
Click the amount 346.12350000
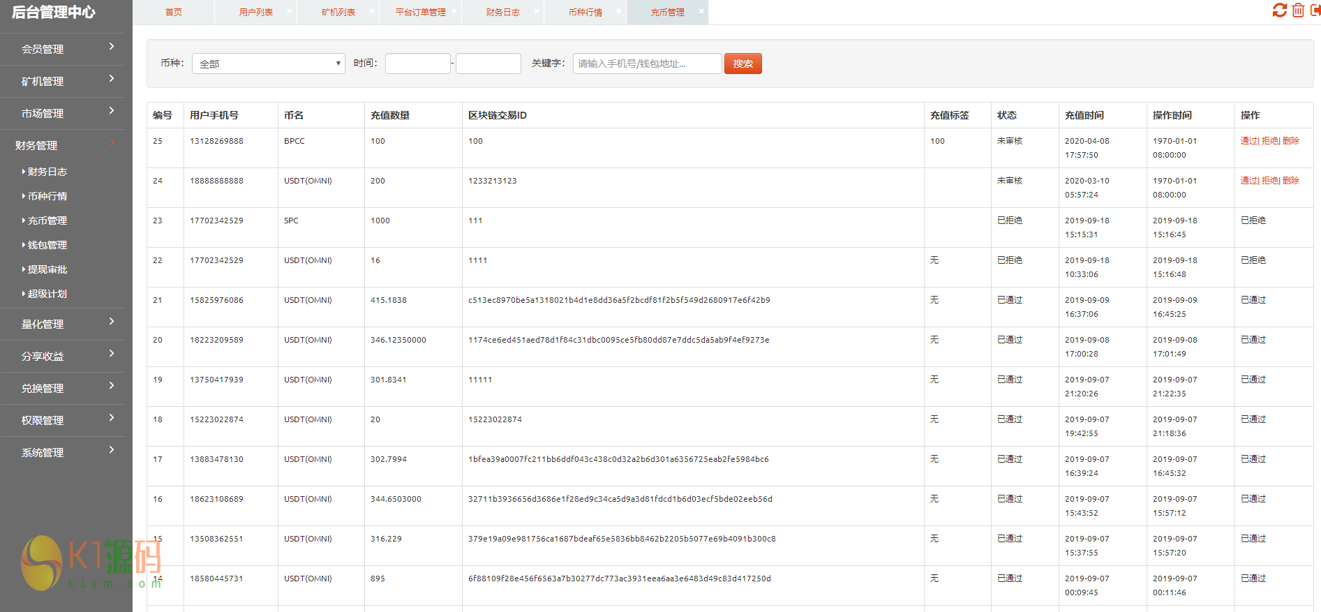(x=398, y=340)
